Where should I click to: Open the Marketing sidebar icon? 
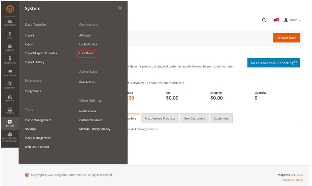[10, 73]
